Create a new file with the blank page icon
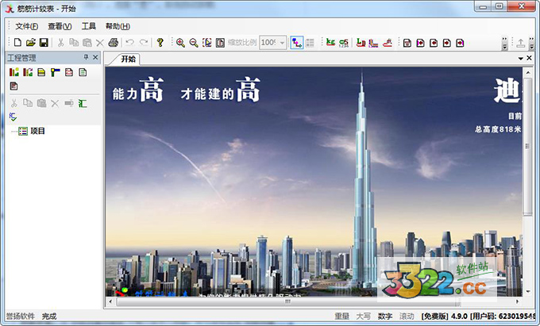Image resolution: width=540 pixels, height=326 pixels. (17, 42)
